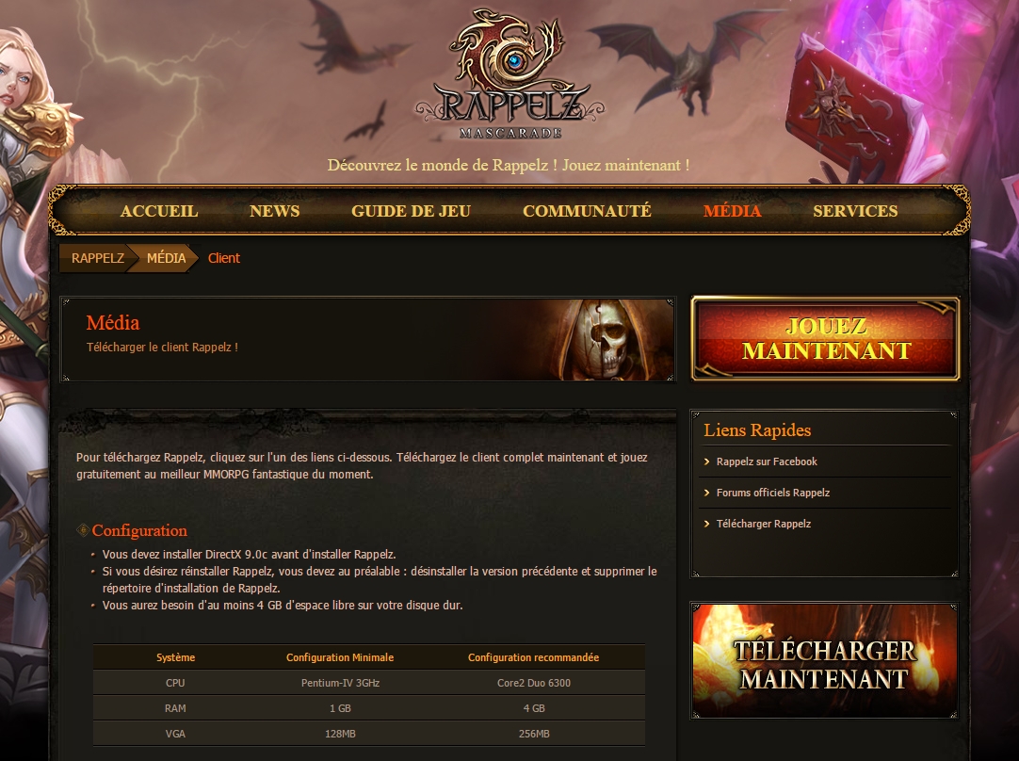The width and height of the screenshot is (1019, 761).
Task: Open the Forums officiels Rappelz link
Action: [x=772, y=493]
